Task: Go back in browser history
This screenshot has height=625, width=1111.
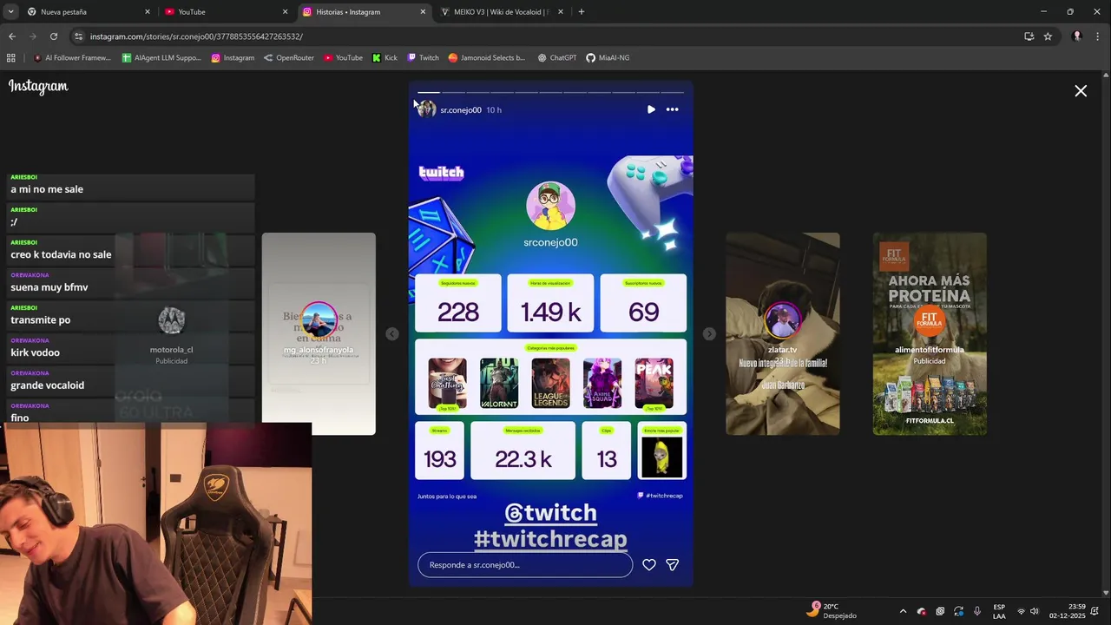Action: pos(12,36)
